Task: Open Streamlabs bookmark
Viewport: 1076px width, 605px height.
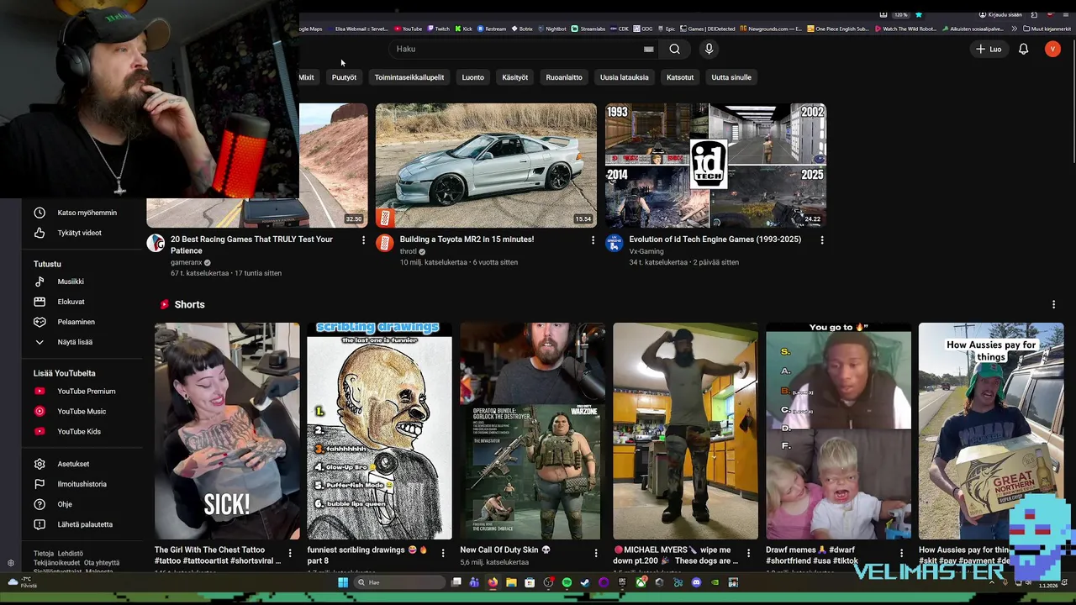Action: (588, 29)
